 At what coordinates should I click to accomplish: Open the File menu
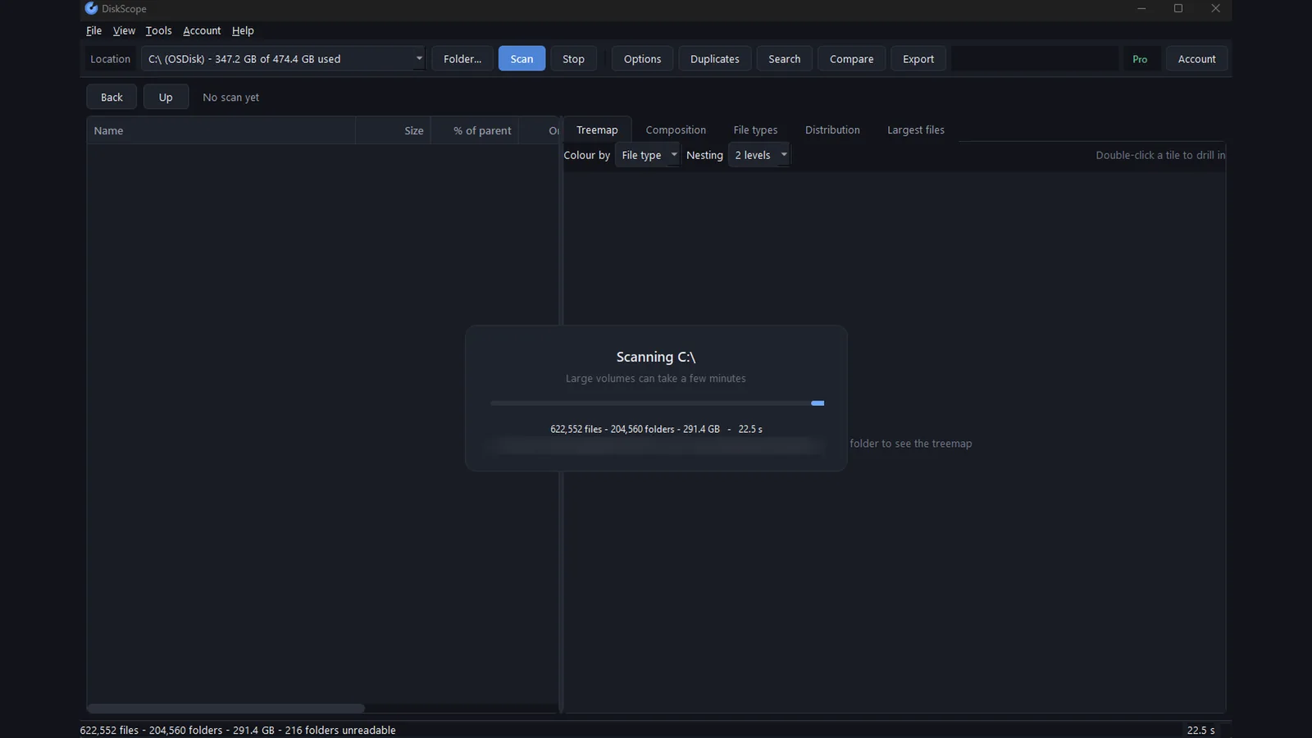(x=94, y=30)
